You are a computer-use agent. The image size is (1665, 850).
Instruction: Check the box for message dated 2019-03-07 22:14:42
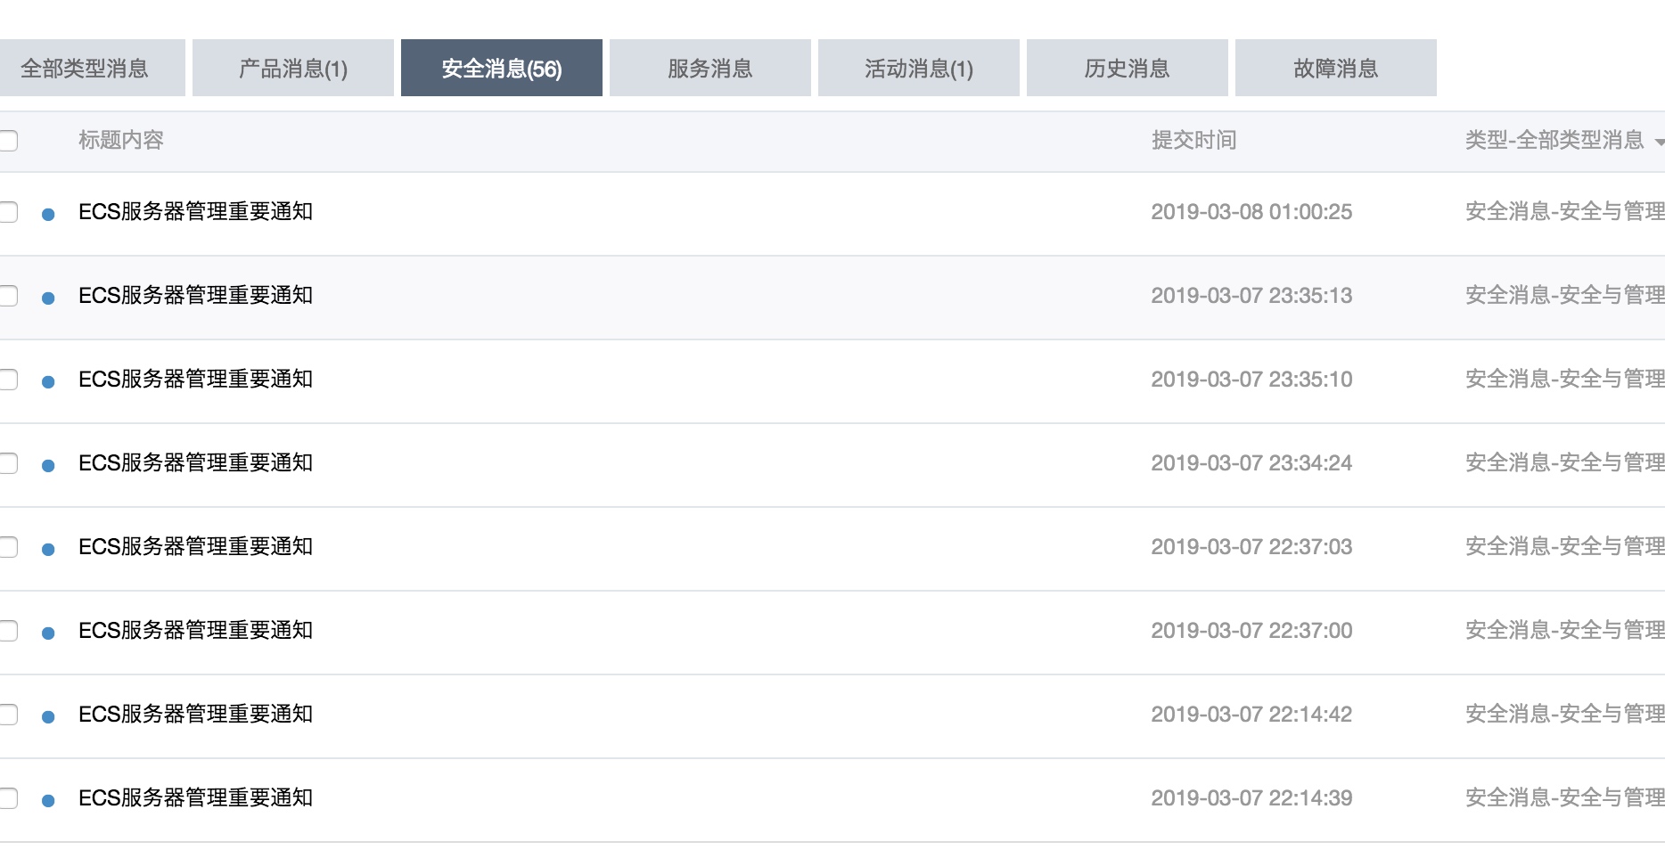(8, 715)
